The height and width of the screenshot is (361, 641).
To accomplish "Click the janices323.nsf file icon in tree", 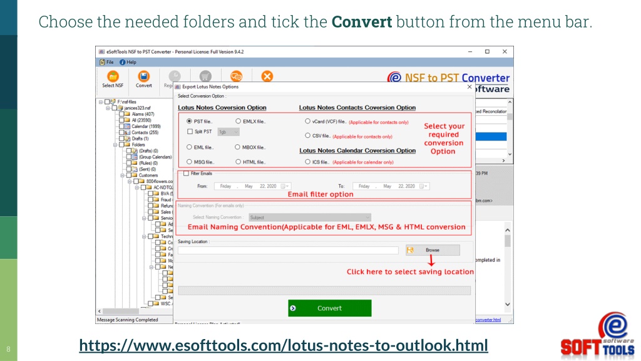I will [121, 108].
